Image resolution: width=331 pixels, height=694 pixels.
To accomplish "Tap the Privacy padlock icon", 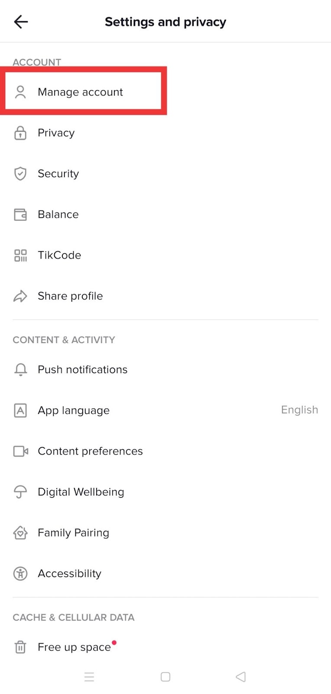I will 20,133.
